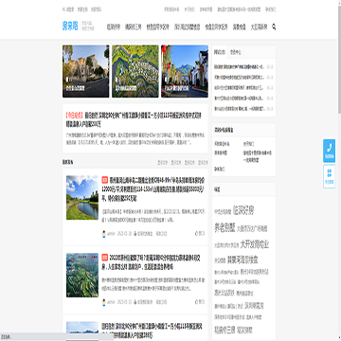The height and width of the screenshot is (341, 341).
Task: Click the blue site logo in header
Action: click(x=70, y=27)
